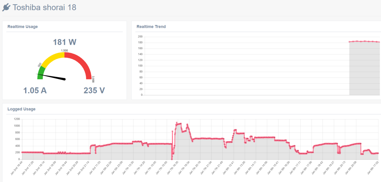Click the power plug icon beside the title
Viewport: 381px width, 182px height.
[x=6, y=7]
